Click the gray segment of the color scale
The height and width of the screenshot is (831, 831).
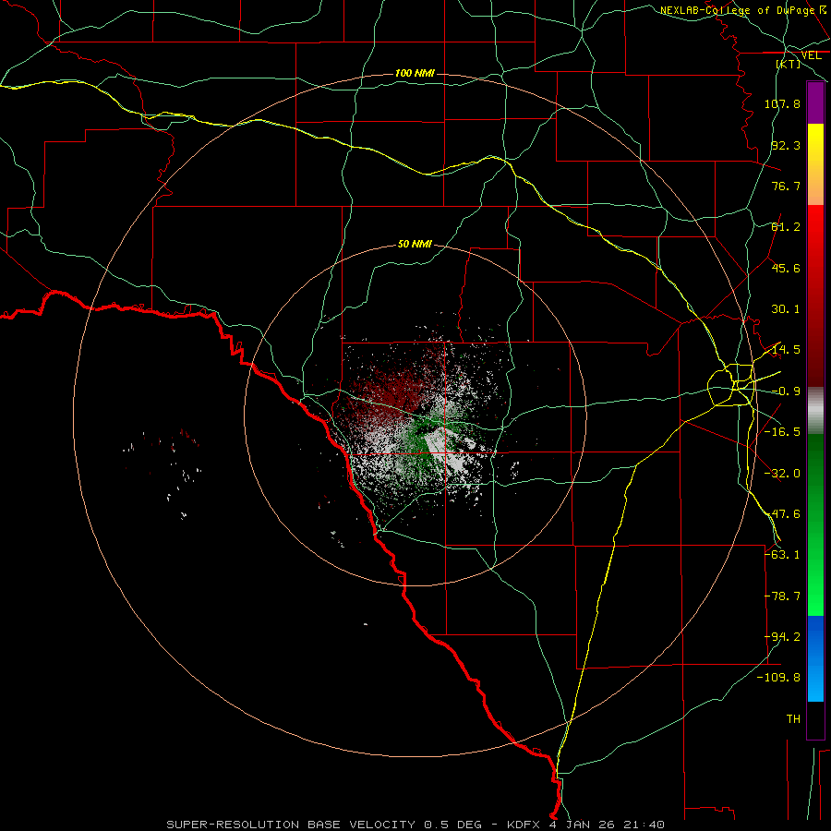(815, 411)
